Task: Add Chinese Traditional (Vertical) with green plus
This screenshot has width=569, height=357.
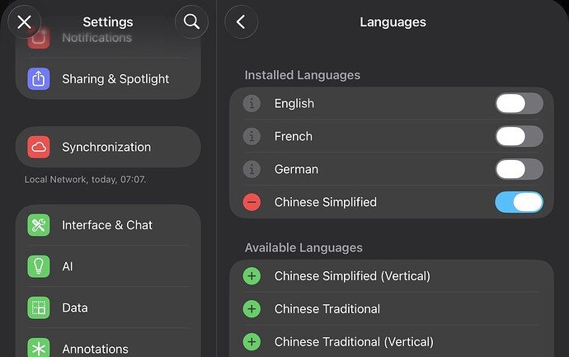Action: coord(252,342)
